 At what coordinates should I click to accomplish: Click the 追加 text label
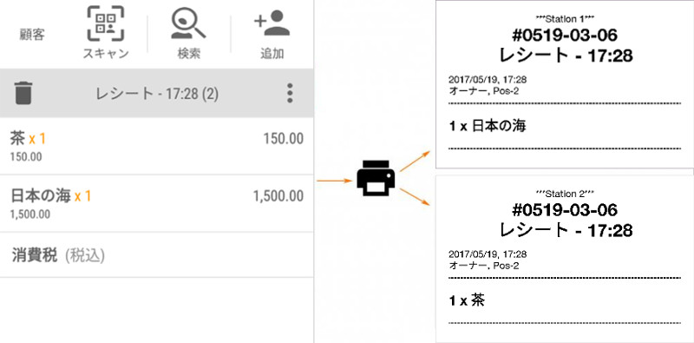(272, 54)
